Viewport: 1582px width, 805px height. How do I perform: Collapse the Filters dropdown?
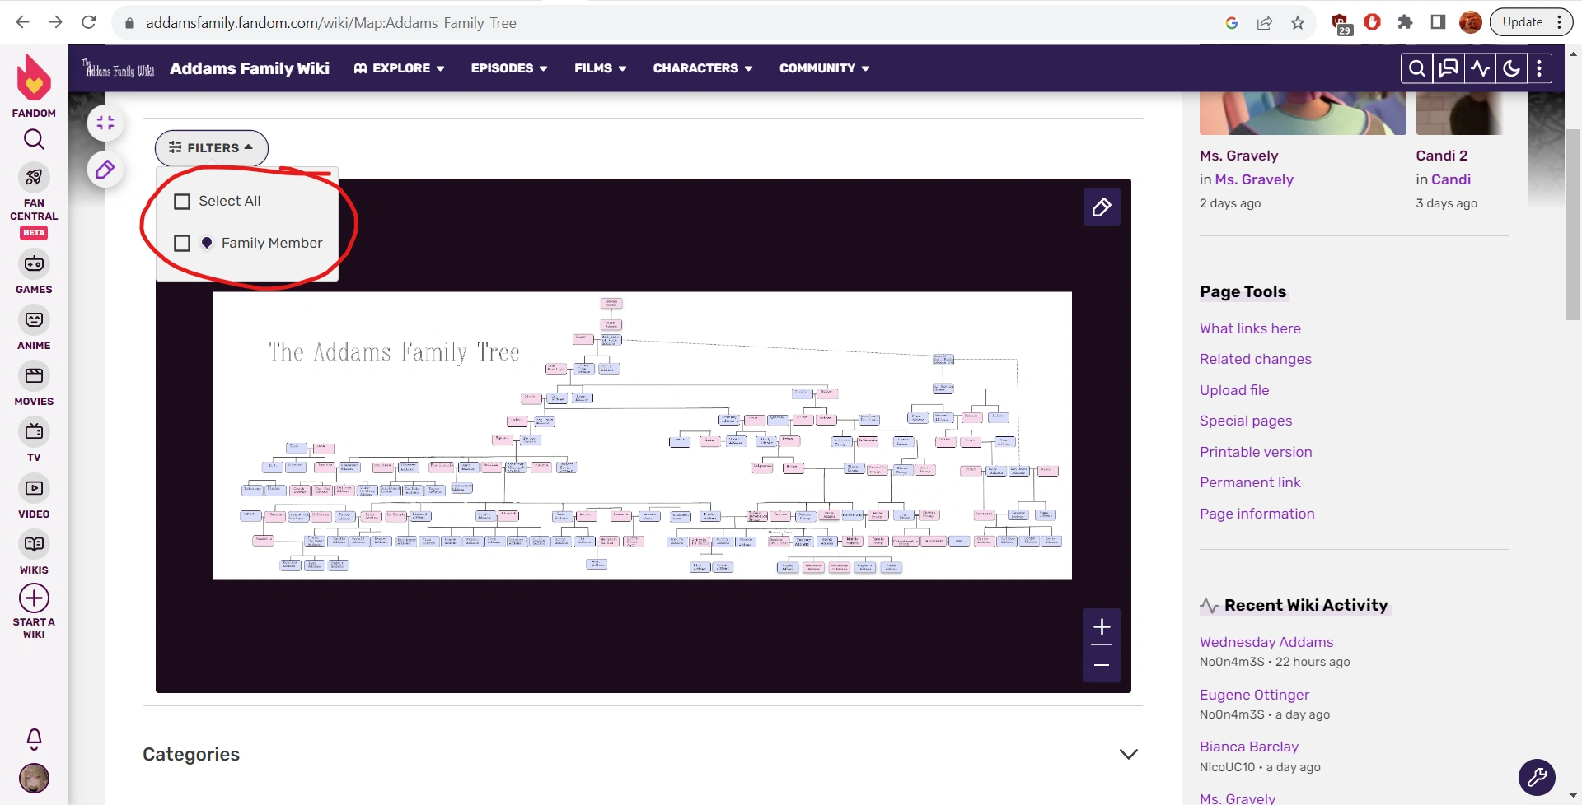coord(212,148)
